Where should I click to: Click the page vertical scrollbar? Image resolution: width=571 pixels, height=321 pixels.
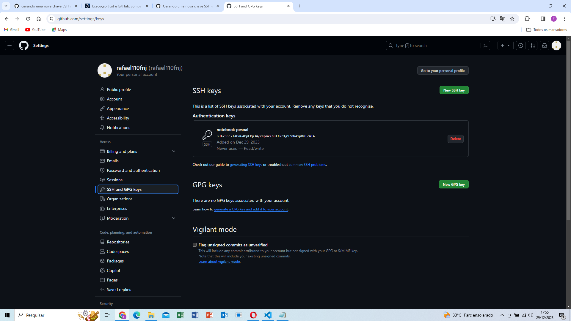coord(568,130)
